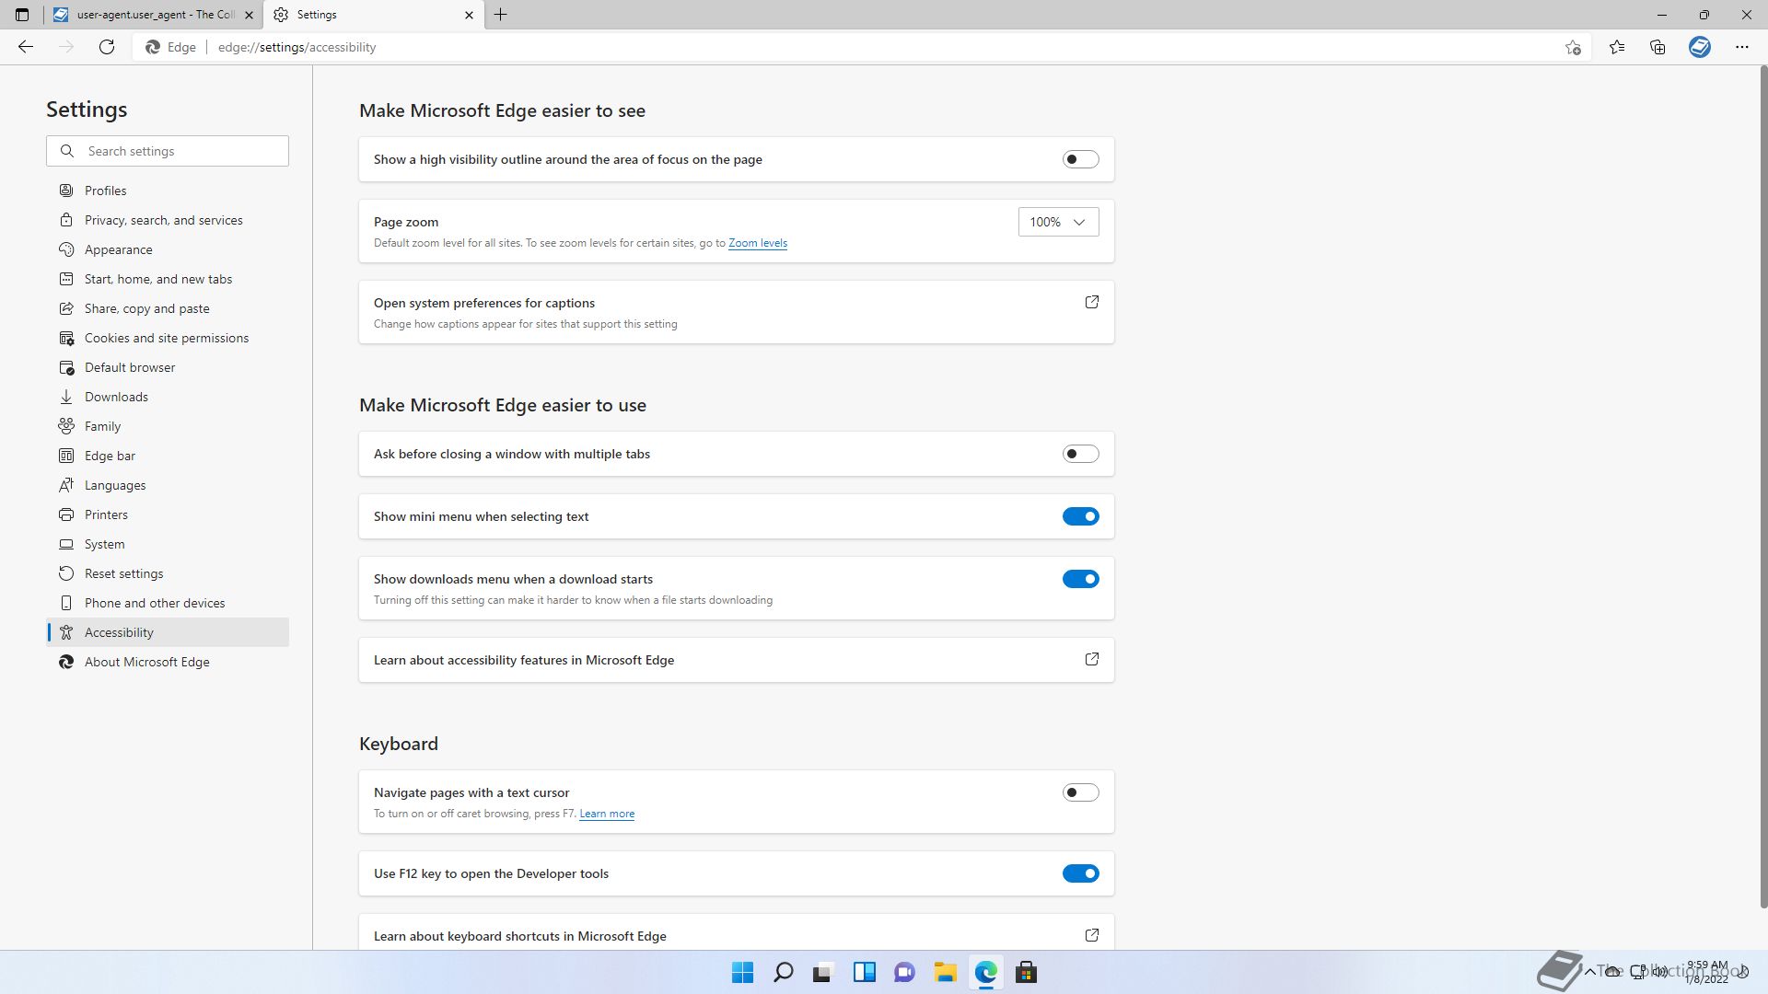Open Reset settings page
1768x994 pixels.
click(x=168, y=573)
